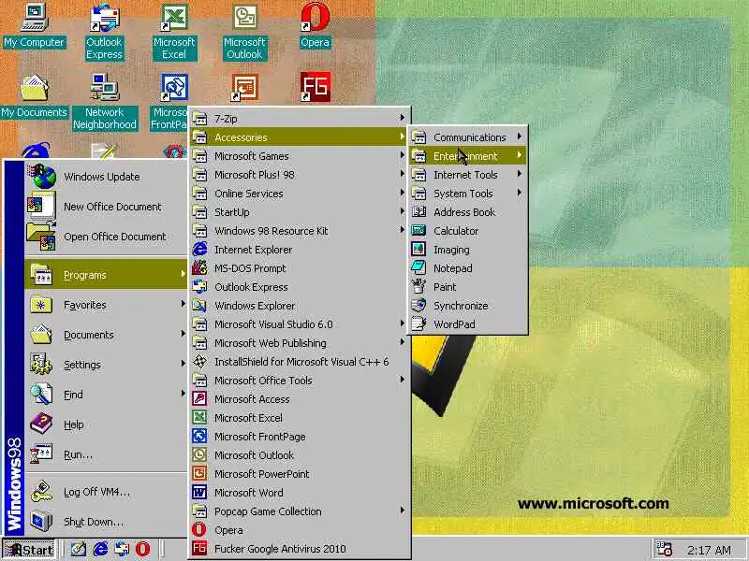Open Imaging from Accessories

pyautogui.click(x=467, y=250)
